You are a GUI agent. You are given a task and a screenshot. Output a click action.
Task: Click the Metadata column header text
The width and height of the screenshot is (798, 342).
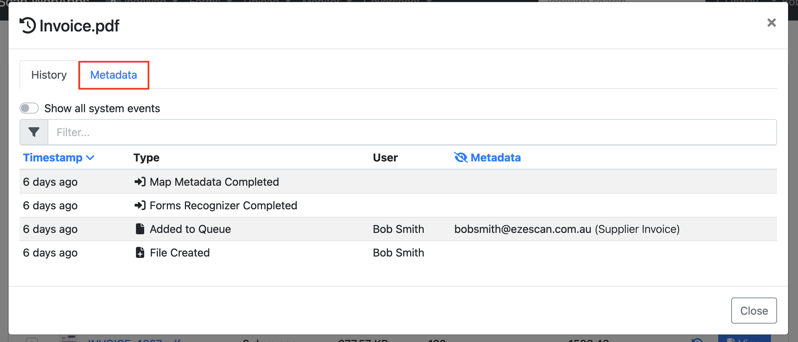[x=495, y=158]
